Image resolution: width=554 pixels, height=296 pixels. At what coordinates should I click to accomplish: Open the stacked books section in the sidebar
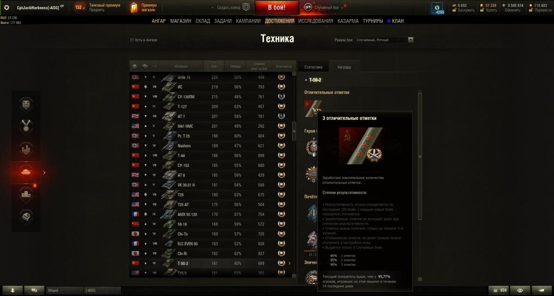(x=26, y=217)
